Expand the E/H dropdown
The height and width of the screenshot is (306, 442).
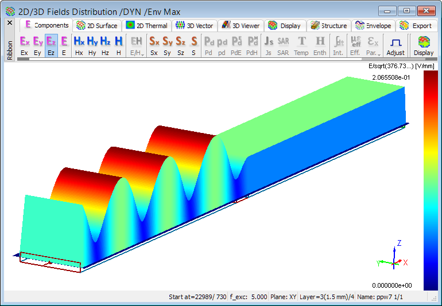tap(137, 45)
